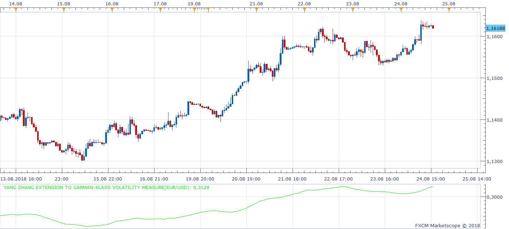Click the orange day marker below 17.08

pyautogui.click(x=160, y=10)
